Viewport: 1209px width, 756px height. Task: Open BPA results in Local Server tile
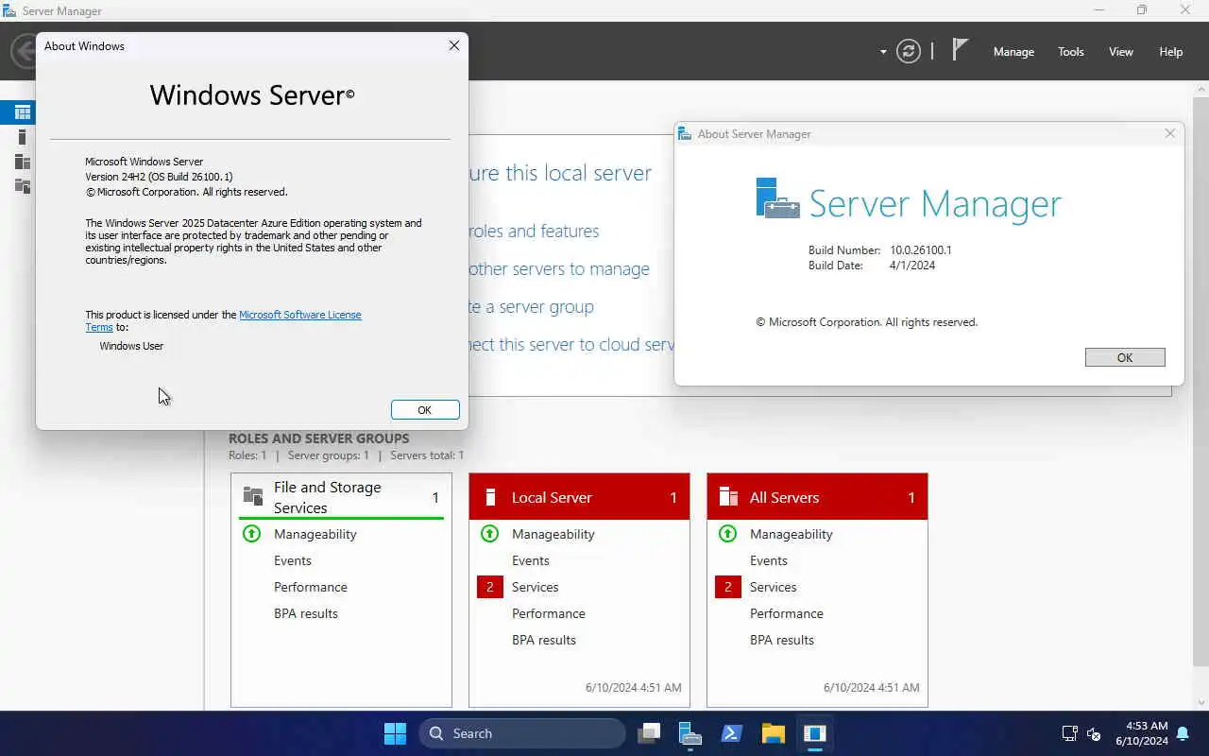(x=544, y=640)
